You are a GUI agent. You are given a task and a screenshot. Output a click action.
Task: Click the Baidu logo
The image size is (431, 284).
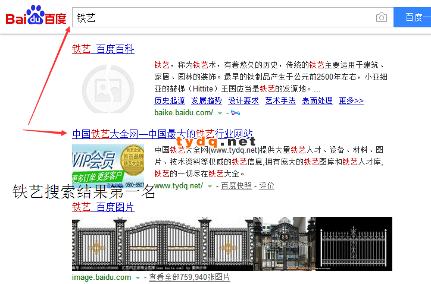tap(36, 15)
